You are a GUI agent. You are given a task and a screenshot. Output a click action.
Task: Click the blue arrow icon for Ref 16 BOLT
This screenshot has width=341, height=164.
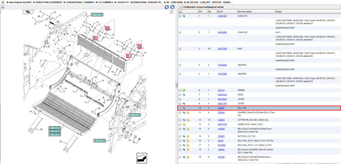point(184,141)
